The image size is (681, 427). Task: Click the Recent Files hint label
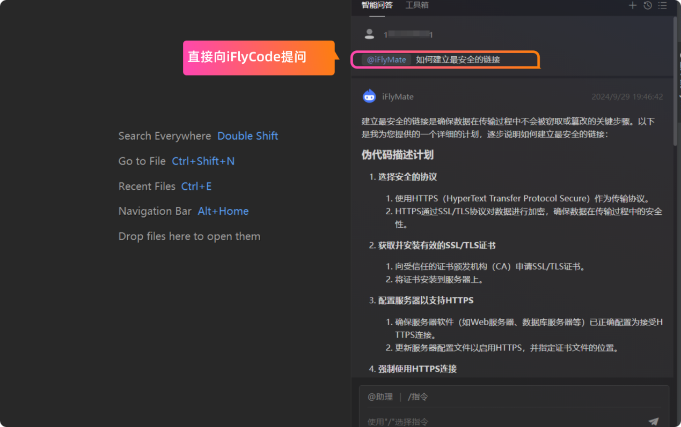pyautogui.click(x=147, y=186)
